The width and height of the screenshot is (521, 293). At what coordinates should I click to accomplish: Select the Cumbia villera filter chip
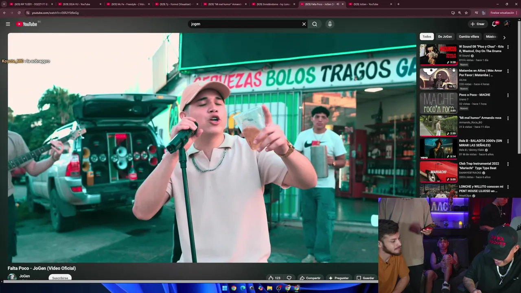(x=469, y=37)
